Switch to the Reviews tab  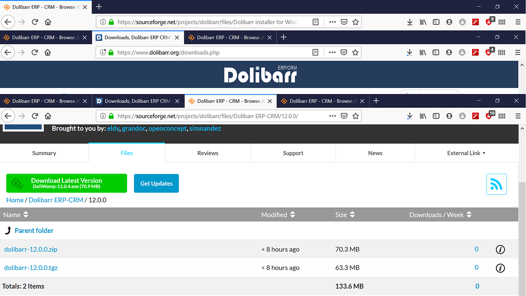(207, 153)
